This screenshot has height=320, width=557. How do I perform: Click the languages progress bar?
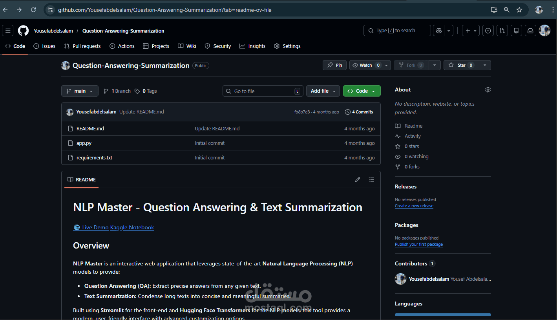coord(443,315)
